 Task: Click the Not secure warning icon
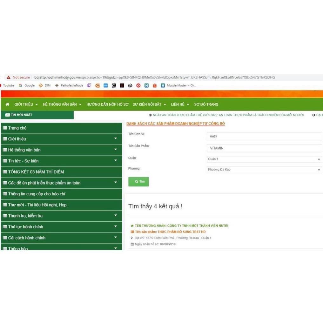click(9, 77)
